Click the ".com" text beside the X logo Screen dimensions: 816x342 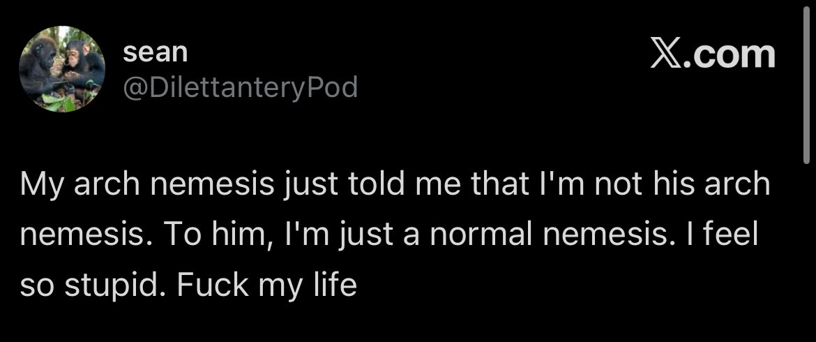(730, 55)
